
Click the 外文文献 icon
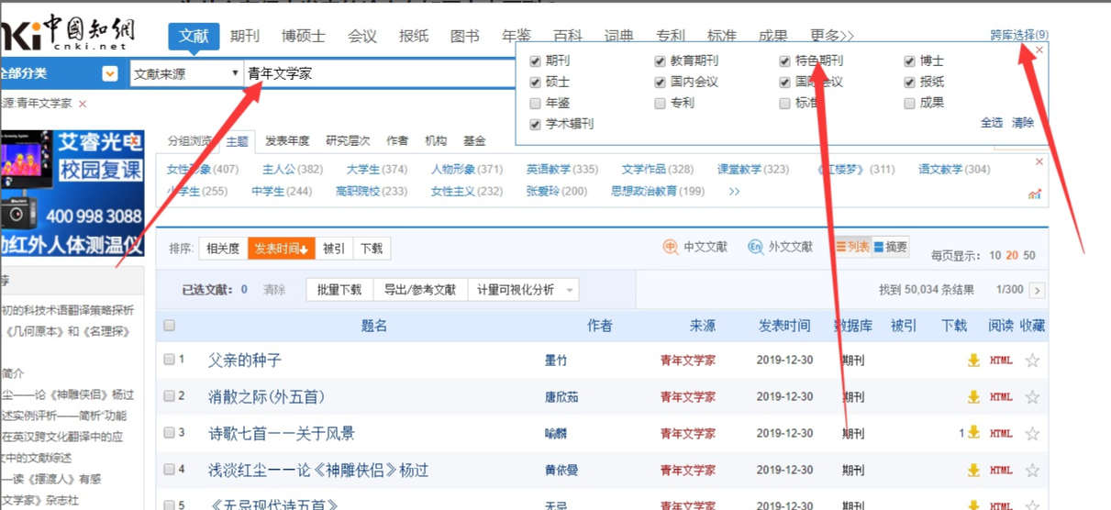tap(755, 248)
